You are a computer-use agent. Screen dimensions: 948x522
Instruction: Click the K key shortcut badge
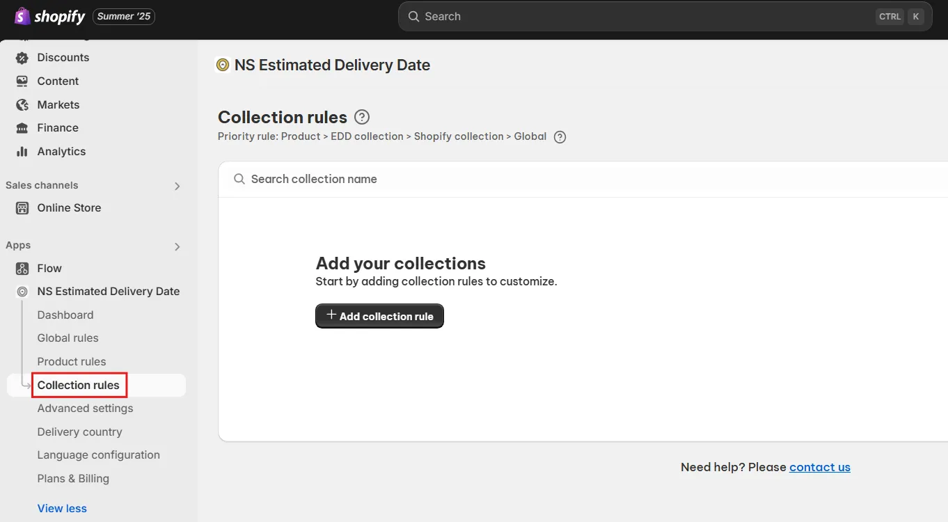pos(915,17)
